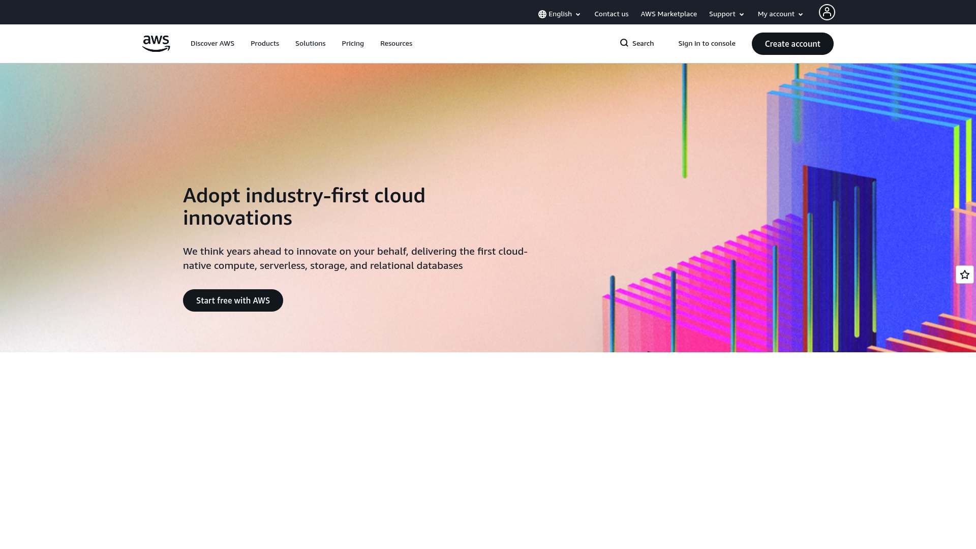Open the Pricing menu

(353, 44)
